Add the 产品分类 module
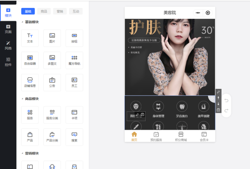Viewport: 250px width, 169px height. click(52, 137)
